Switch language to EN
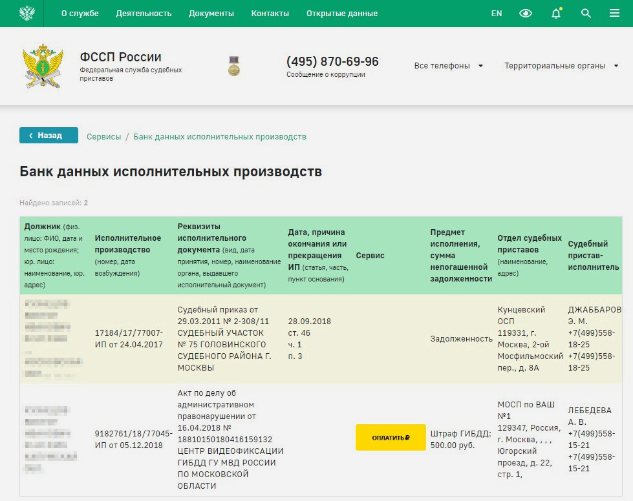Viewport: 633px width, 501px height. pyautogui.click(x=497, y=14)
